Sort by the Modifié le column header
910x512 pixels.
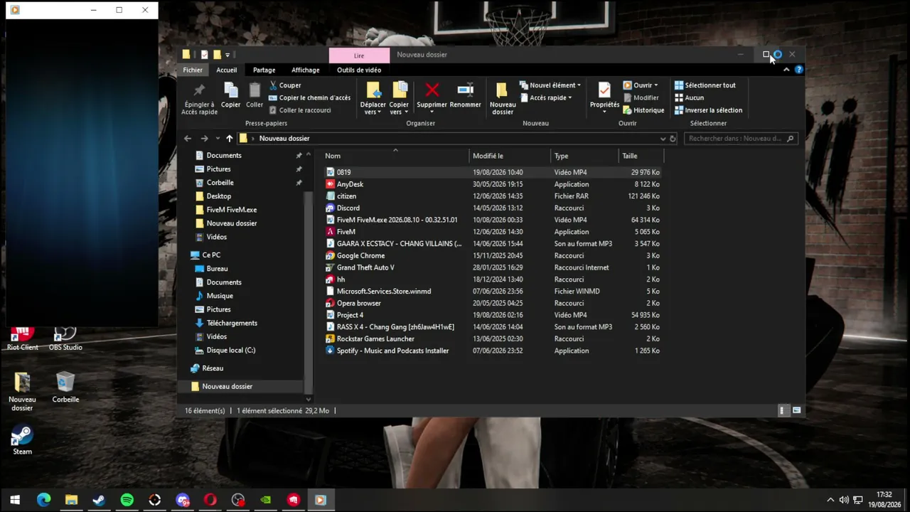coord(510,156)
